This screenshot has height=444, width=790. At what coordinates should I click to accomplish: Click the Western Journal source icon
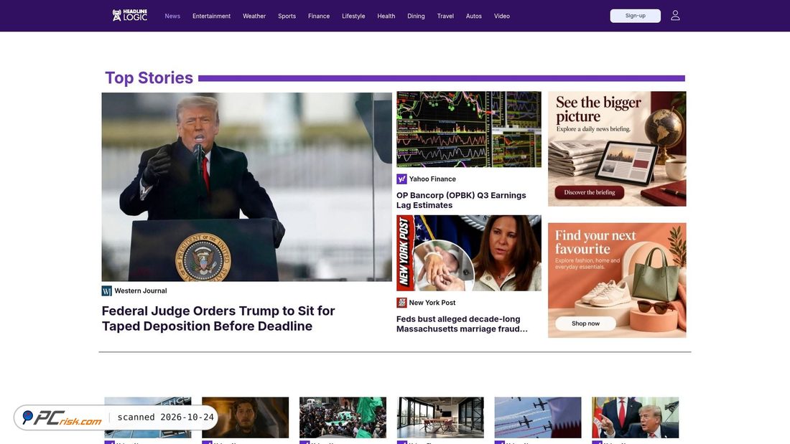tap(106, 291)
